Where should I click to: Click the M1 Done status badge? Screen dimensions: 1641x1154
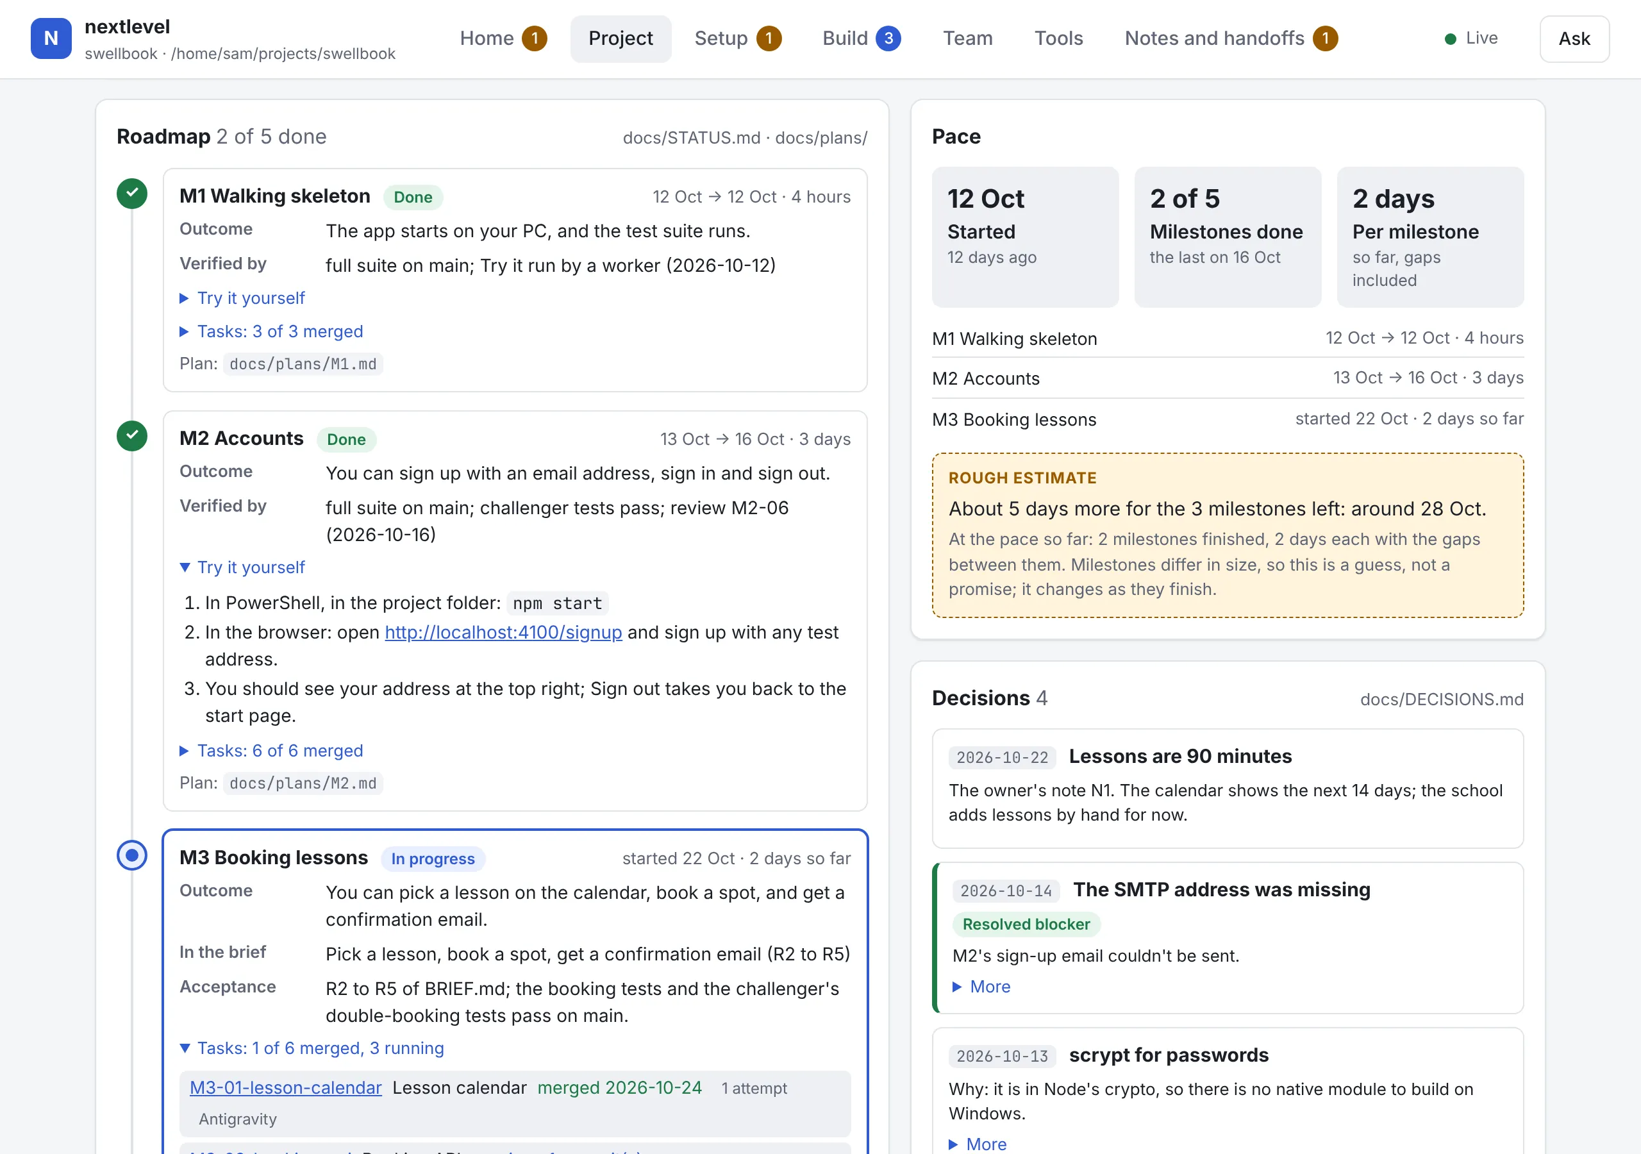point(413,197)
